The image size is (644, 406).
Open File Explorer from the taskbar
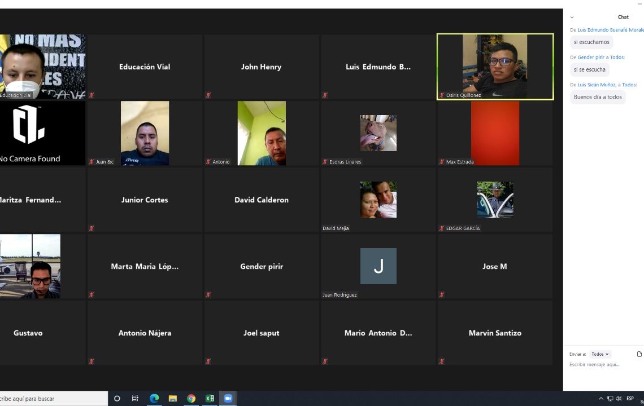(x=173, y=398)
